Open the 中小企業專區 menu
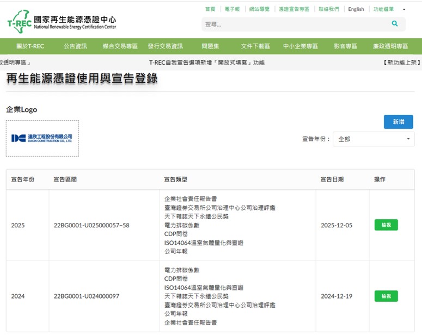Screen dimensions: 422x335 [301, 46]
